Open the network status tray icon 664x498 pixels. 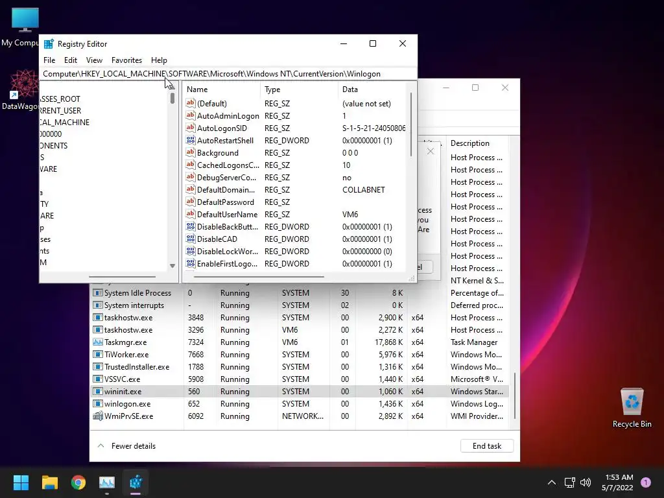click(569, 482)
